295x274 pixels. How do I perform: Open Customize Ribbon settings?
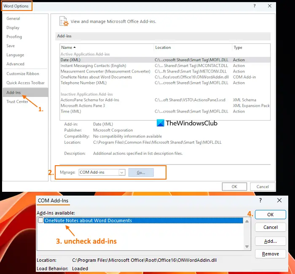click(23, 74)
